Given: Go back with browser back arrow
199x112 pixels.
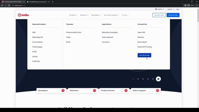Looking at the screenshot, I should pos(2,6).
